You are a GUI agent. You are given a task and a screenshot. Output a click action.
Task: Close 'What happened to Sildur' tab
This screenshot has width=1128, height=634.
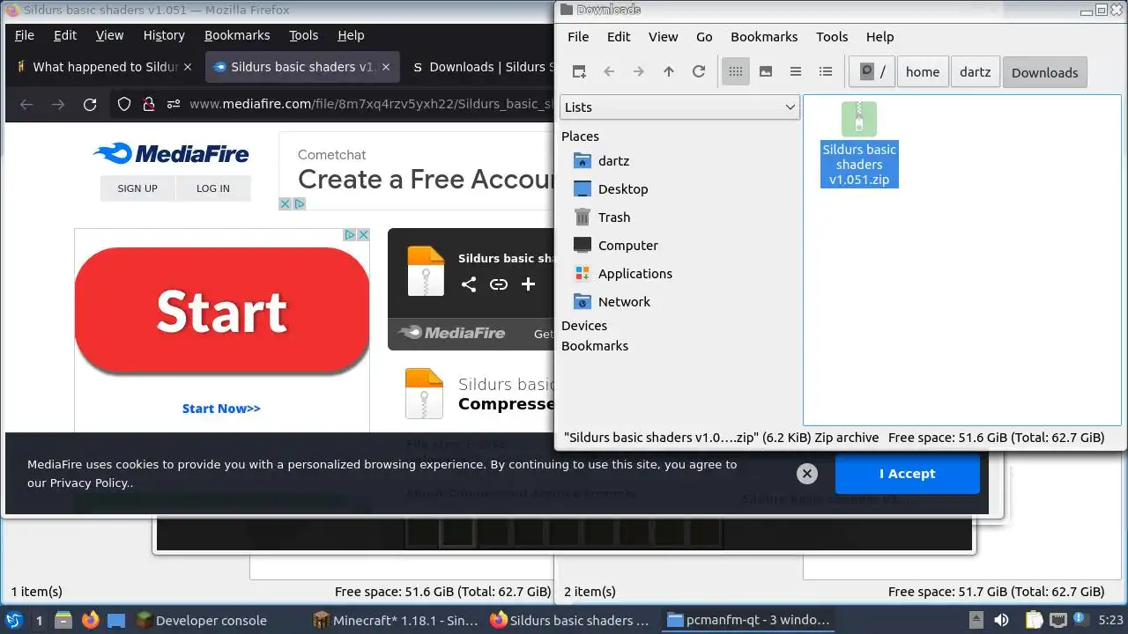187,67
